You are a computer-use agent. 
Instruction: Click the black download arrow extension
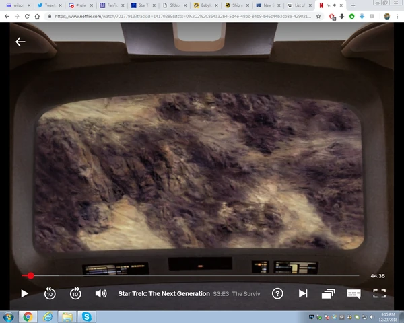pyautogui.click(x=342, y=16)
